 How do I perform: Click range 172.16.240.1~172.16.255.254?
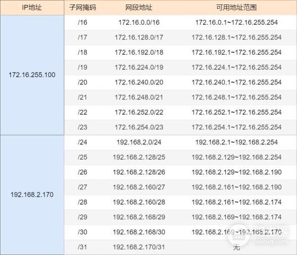tap(237, 83)
